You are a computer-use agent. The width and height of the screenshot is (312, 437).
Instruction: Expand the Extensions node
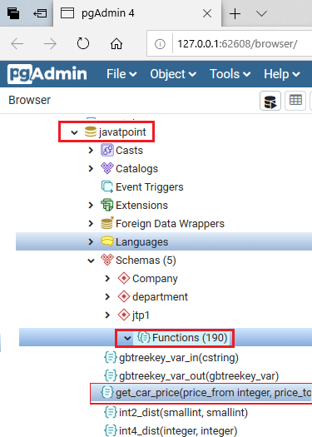pos(91,205)
